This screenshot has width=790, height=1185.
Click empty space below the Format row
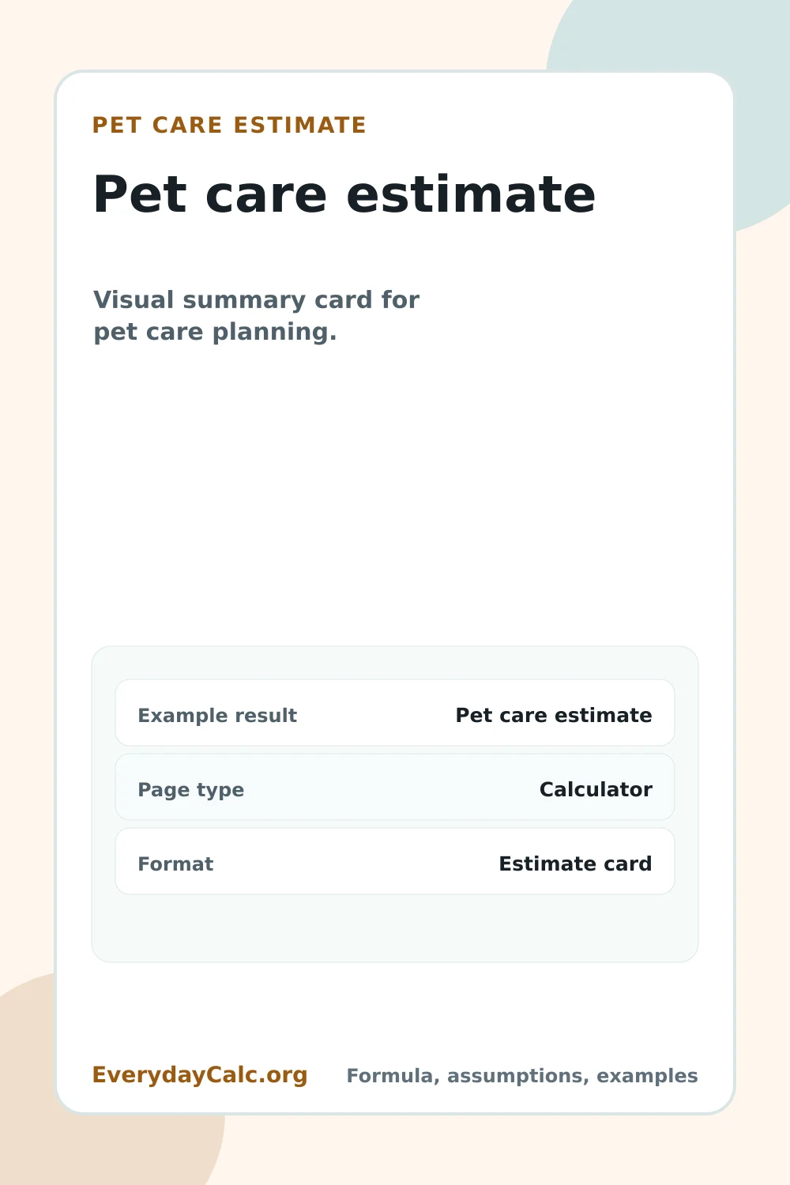[395, 928]
